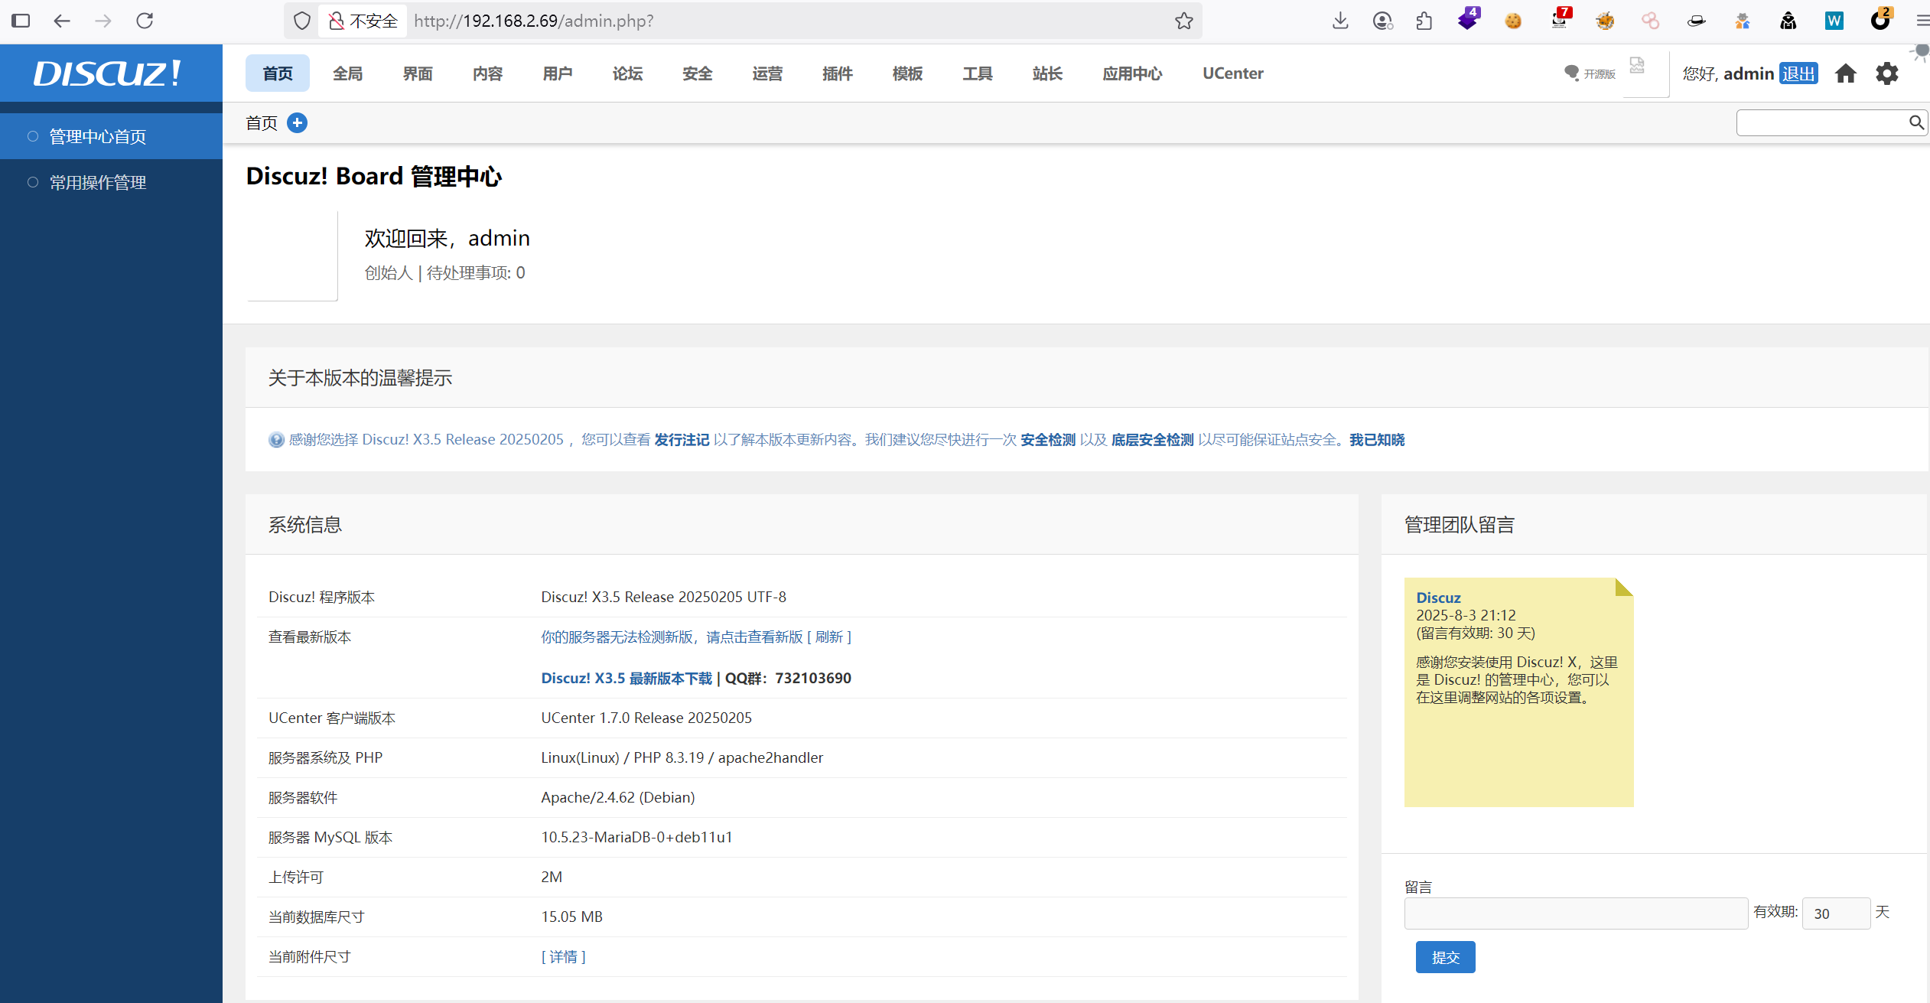Bookmark page with the star icon

pyautogui.click(x=1183, y=21)
